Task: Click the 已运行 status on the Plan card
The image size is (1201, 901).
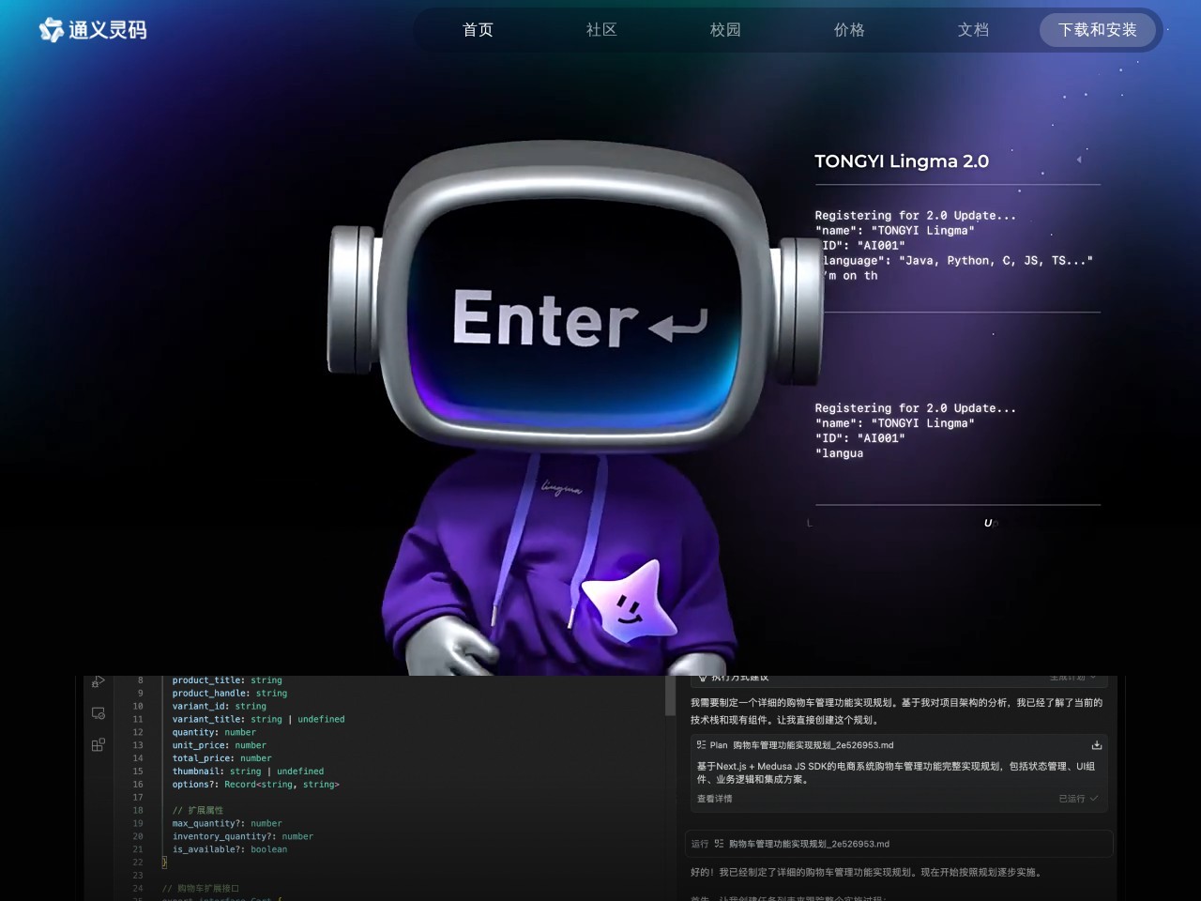Action: tap(1078, 799)
